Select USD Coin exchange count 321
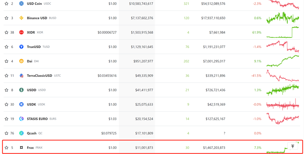 point(186,4)
